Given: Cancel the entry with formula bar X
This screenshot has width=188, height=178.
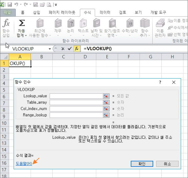Looking at the screenshot, I should [x=63, y=49].
